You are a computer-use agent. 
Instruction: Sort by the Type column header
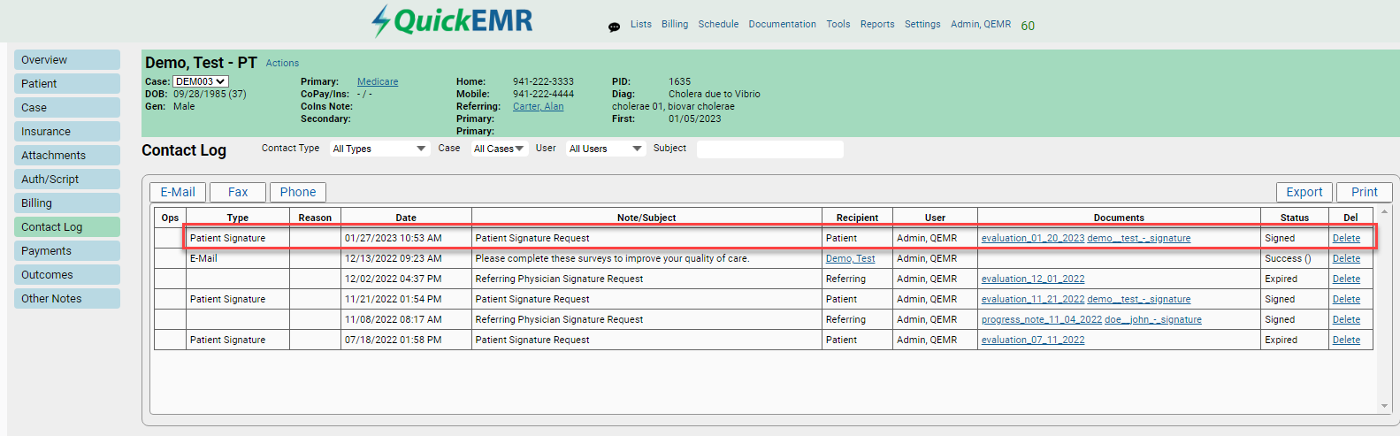pos(238,218)
